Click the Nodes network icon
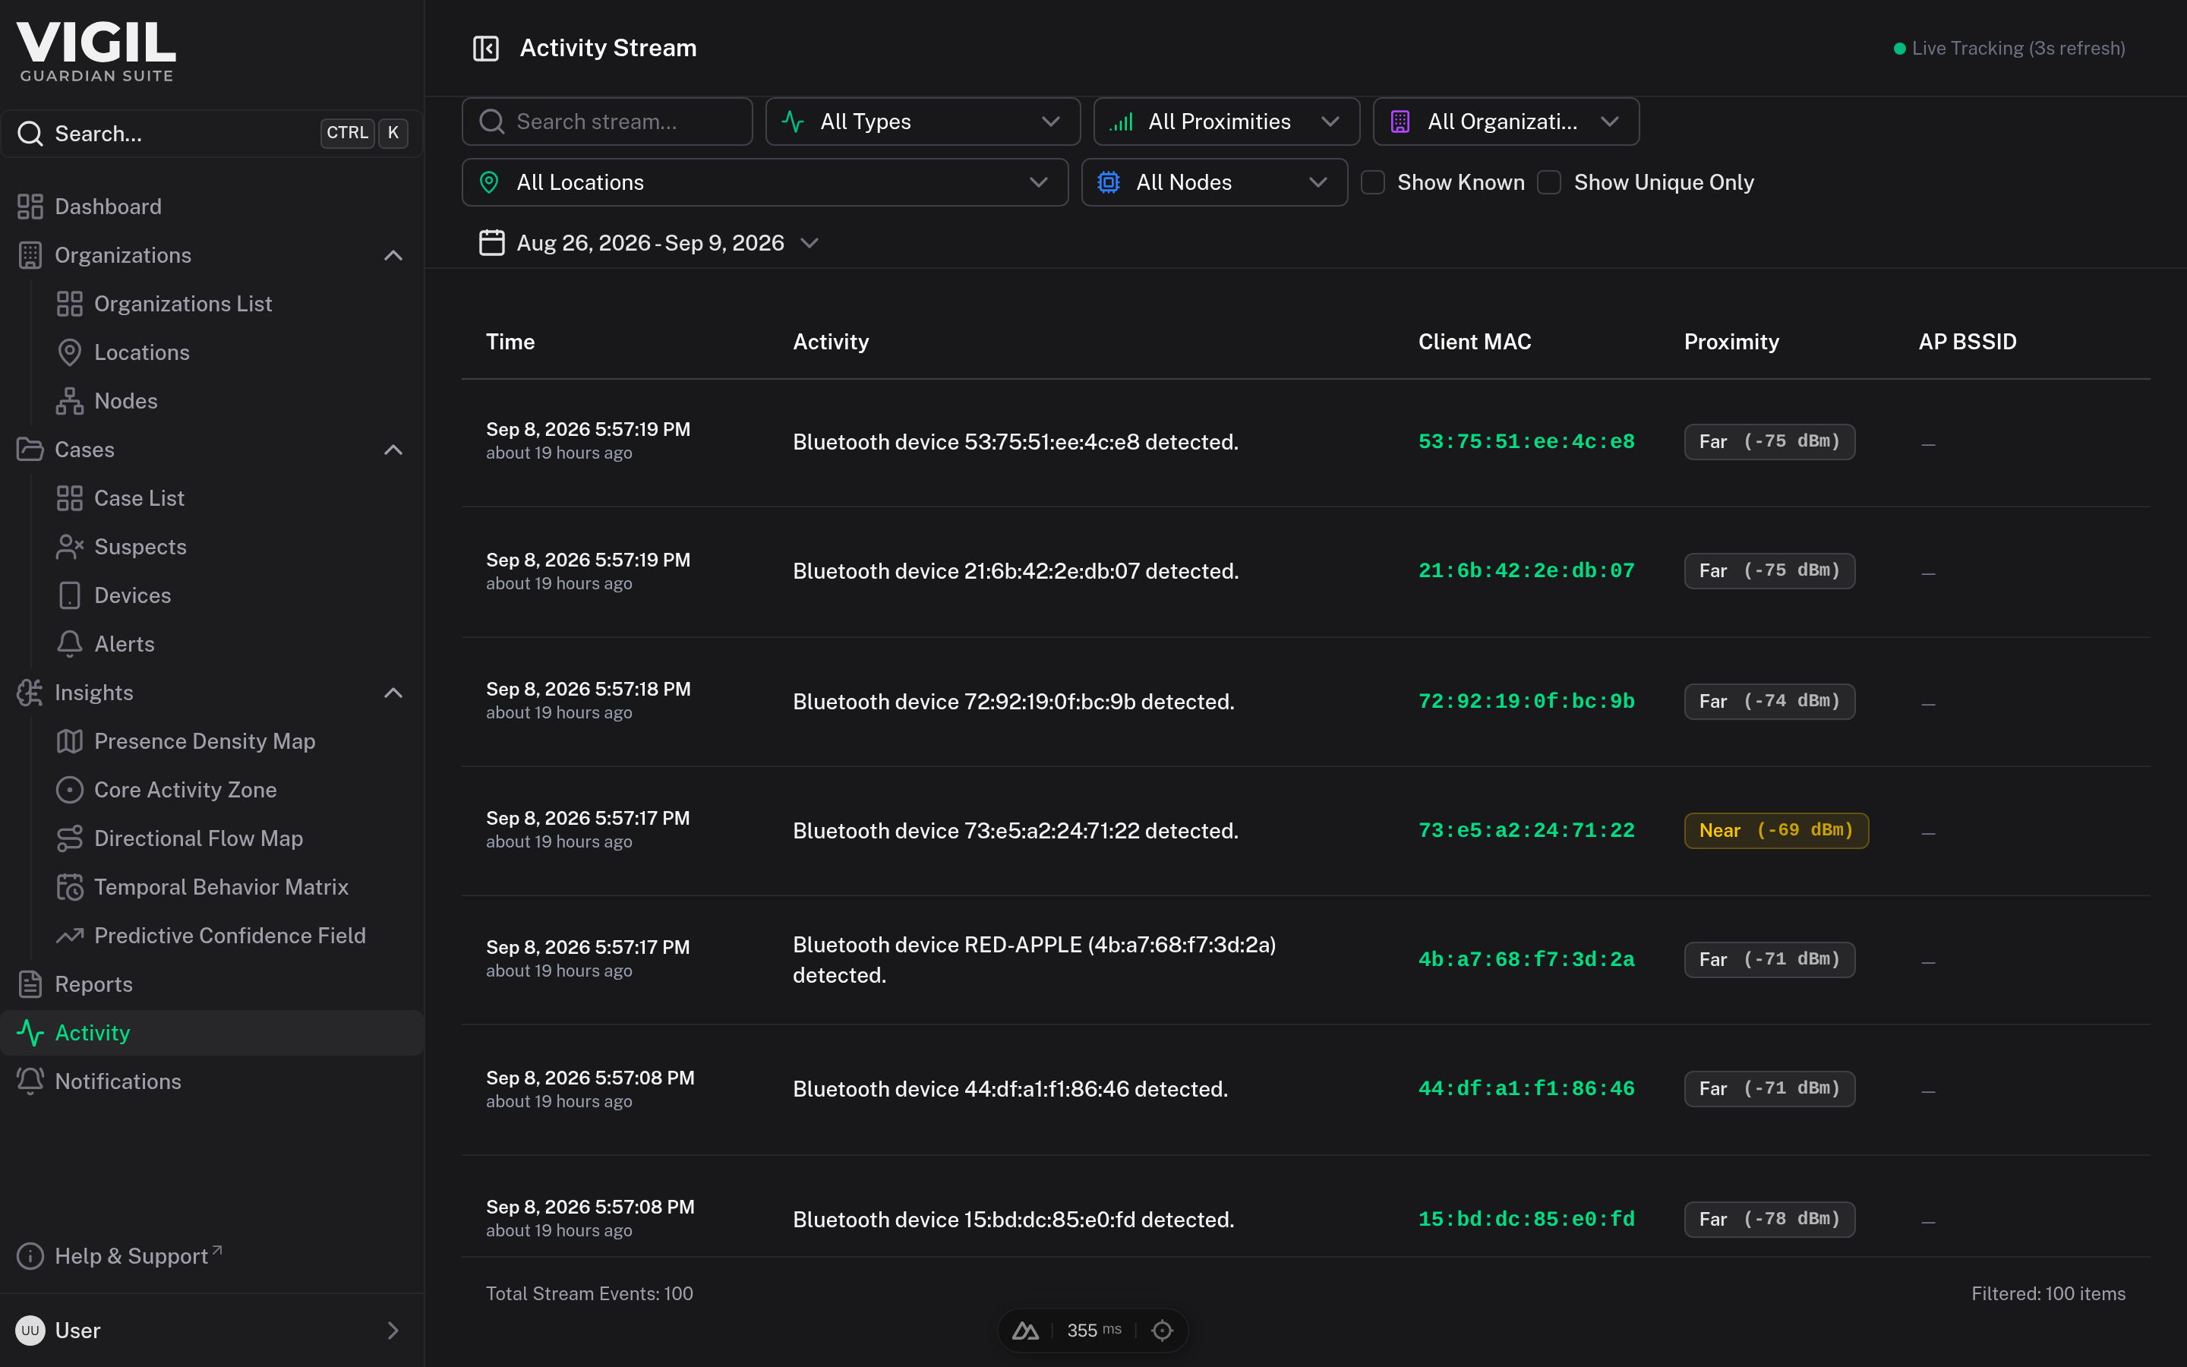Screen dimensions: 2187x1367 pos(70,400)
